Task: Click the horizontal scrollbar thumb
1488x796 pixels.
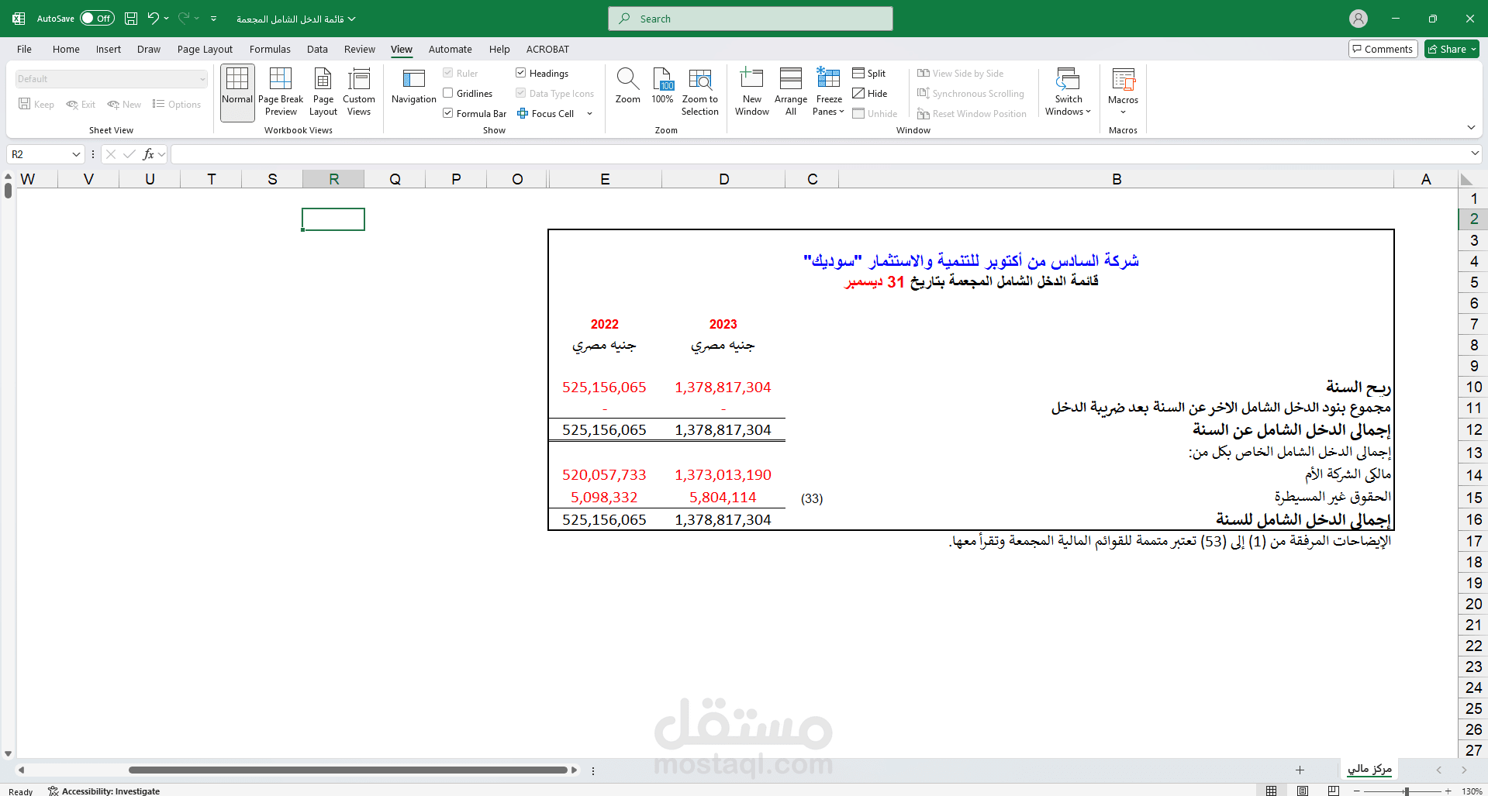Action: (348, 770)
